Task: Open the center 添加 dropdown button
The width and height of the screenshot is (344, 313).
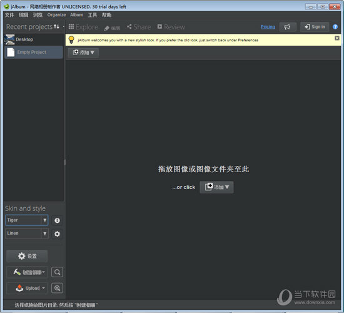Action: [x=216, y=187]
